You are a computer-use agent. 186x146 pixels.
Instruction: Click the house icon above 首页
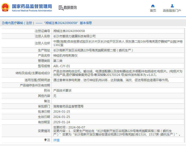153,6
